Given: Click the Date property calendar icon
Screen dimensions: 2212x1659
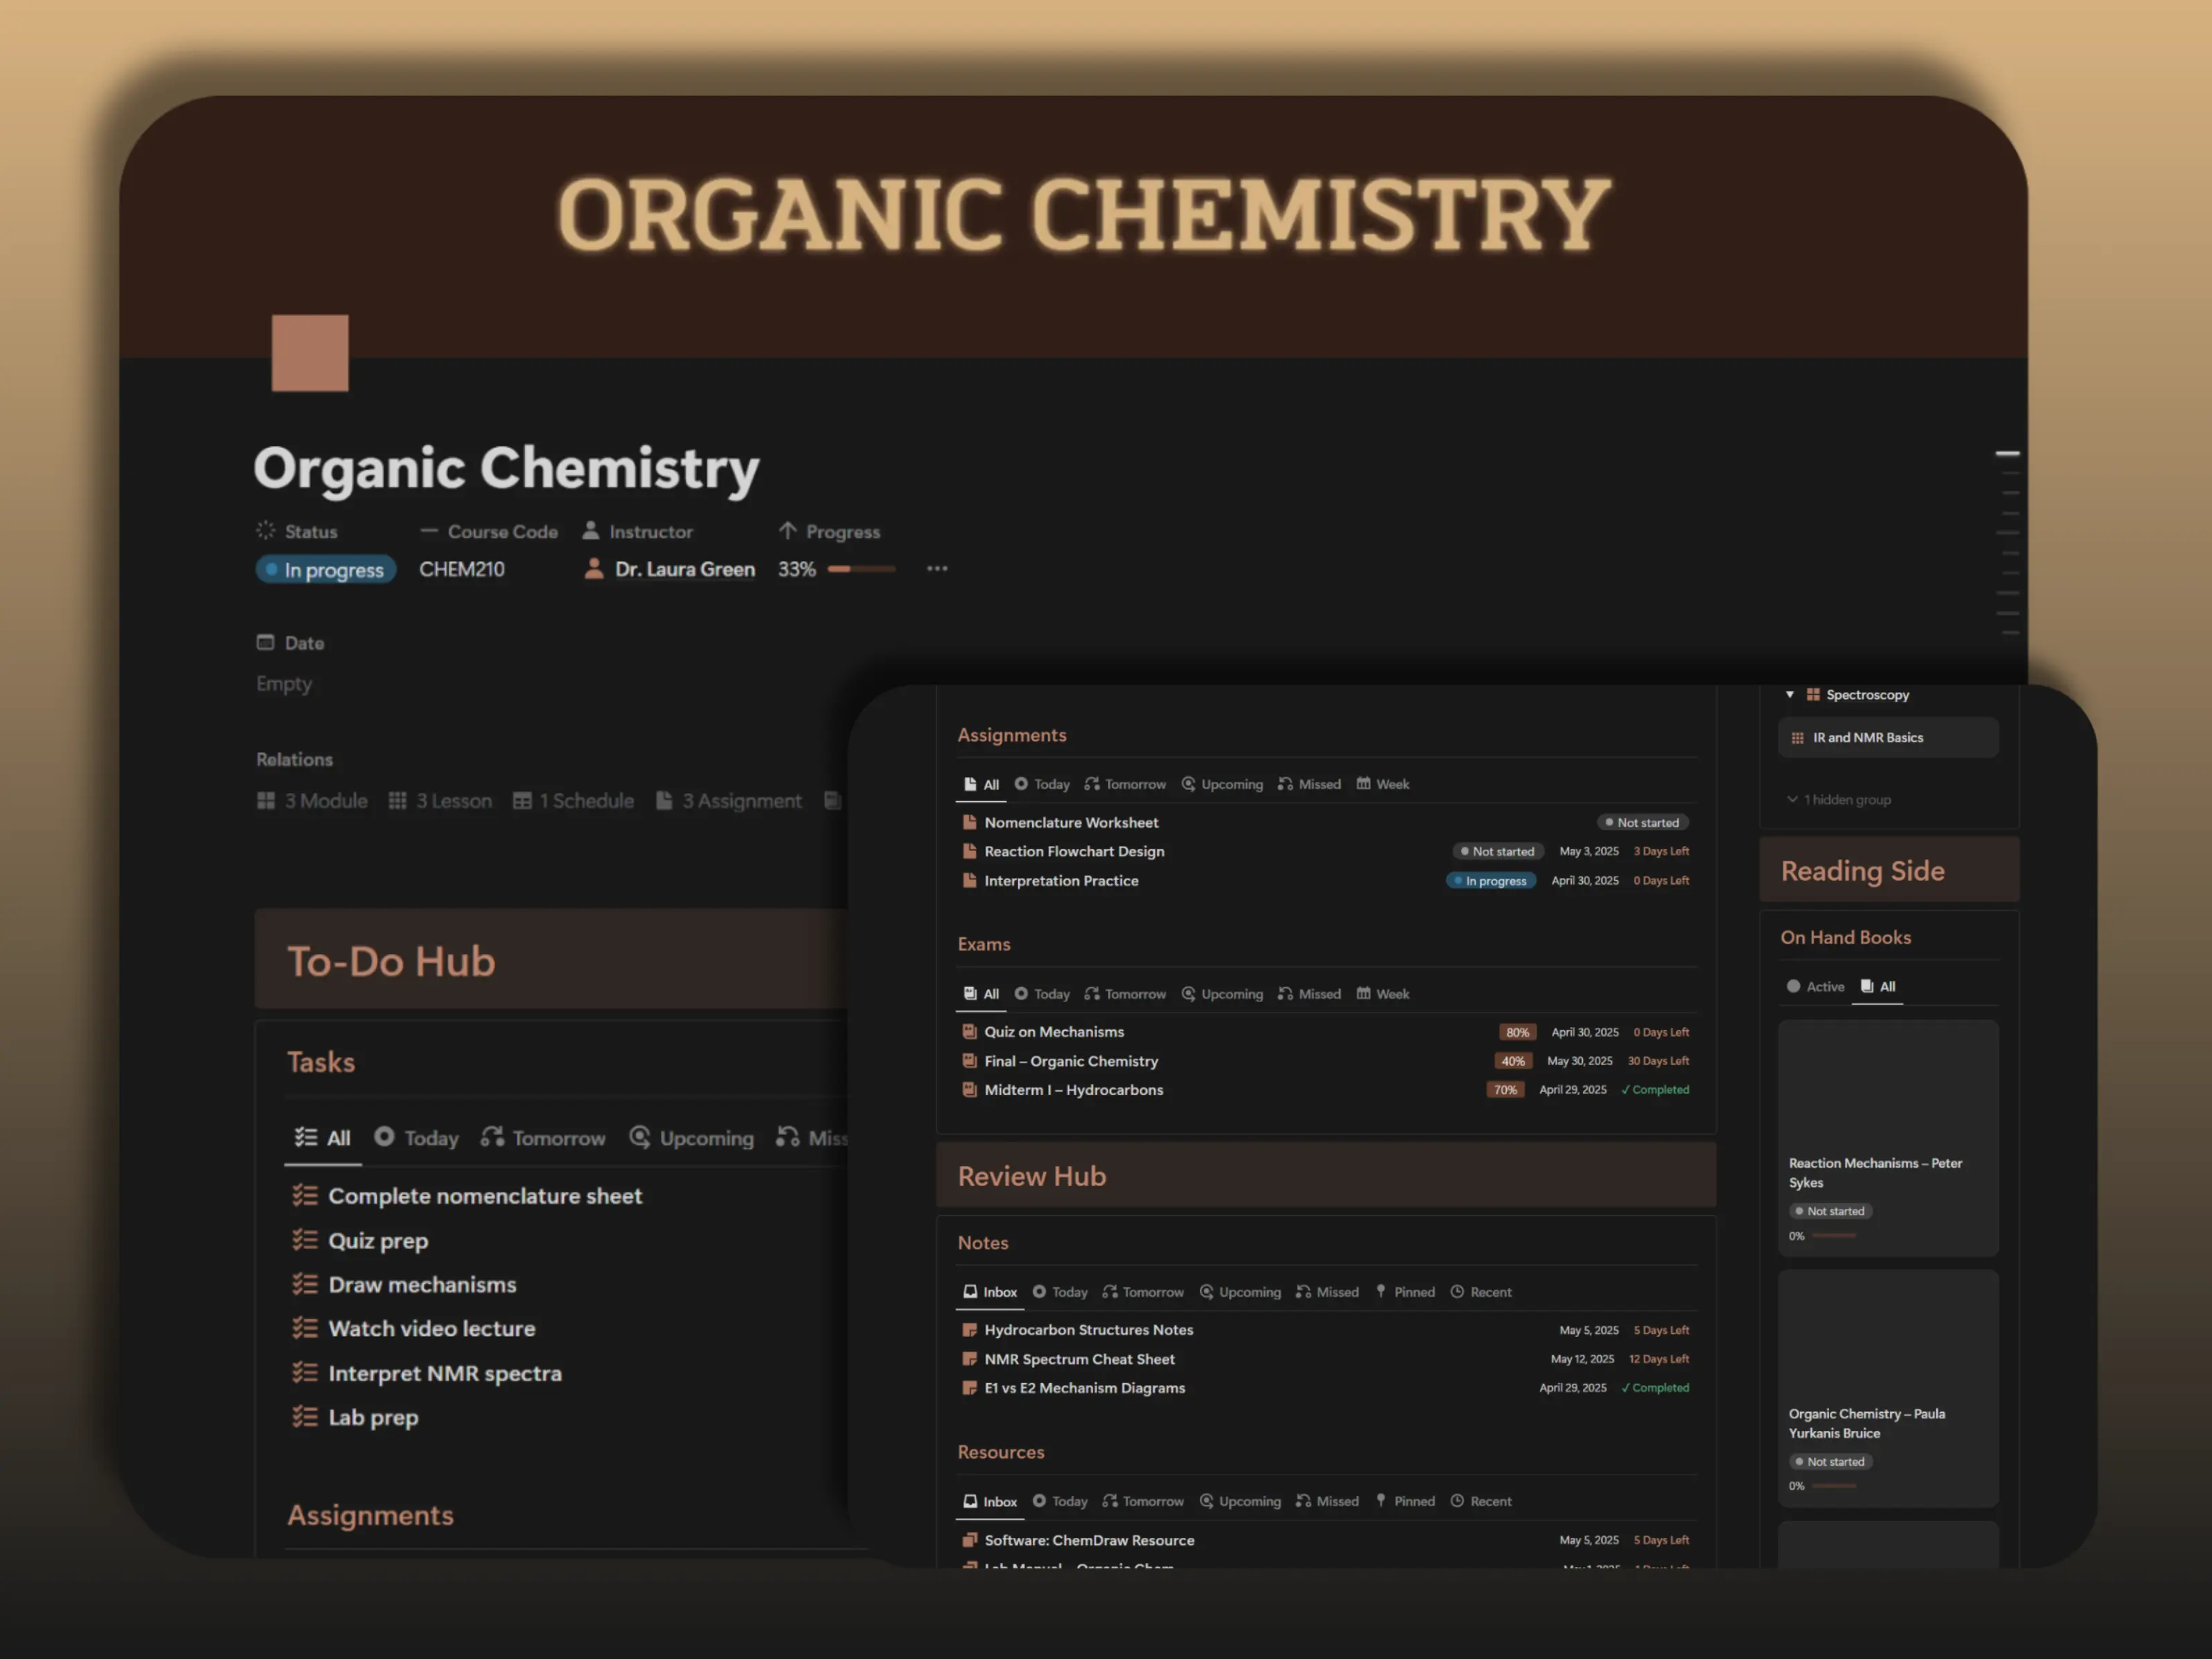Looking at the screenshot, I should point(265,643).
